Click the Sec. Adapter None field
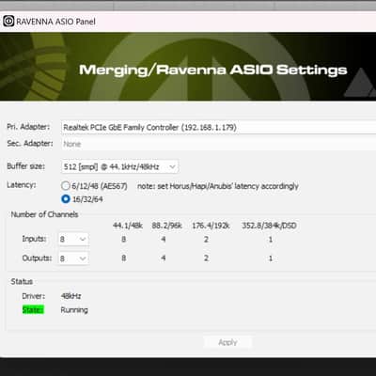Image resolution: width=376 pixels, height=376 pixels. [218, 144]
